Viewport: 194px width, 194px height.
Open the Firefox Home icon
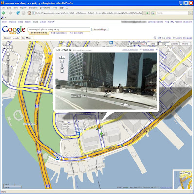pyautogui.click(x=29, y=13)
